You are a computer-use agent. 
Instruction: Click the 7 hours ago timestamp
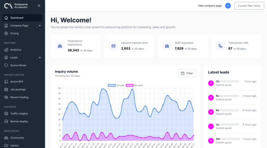(249, 139)
